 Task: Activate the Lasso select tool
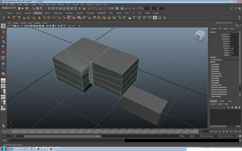[x=3, y=31]
